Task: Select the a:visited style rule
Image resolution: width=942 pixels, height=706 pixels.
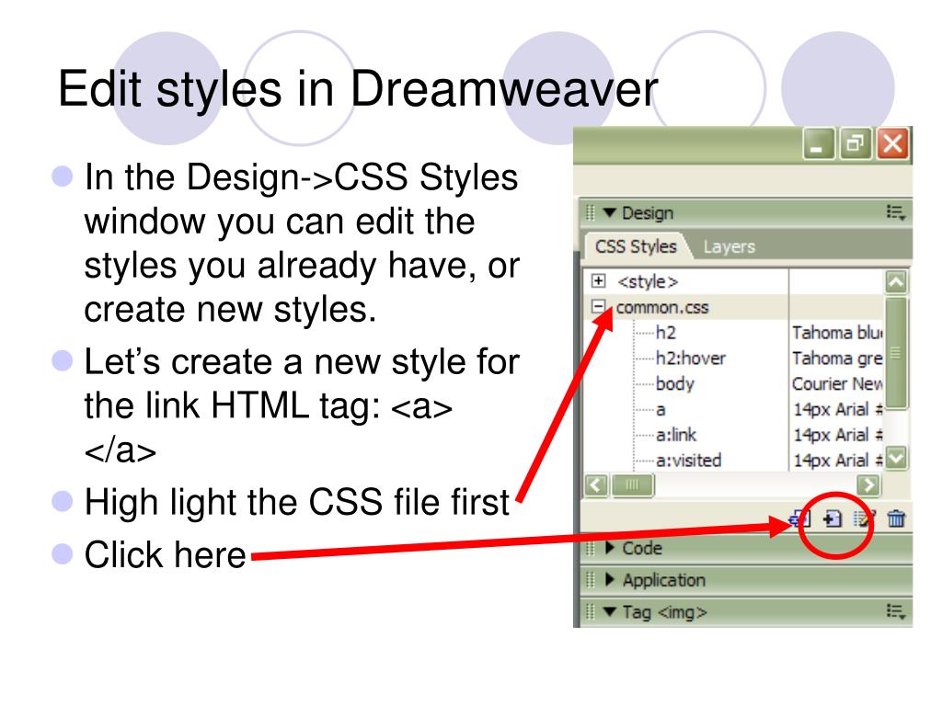Action: pyautogui.click(x=688, y=461)
